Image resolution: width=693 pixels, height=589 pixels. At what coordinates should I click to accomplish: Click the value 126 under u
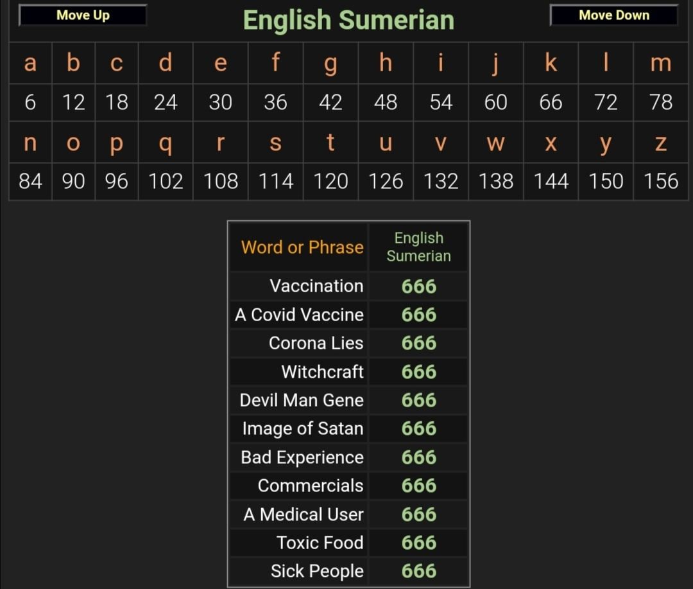tap(386, 181)
